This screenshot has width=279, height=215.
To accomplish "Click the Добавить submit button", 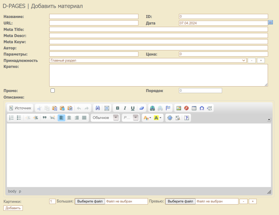I will (13, 208).
